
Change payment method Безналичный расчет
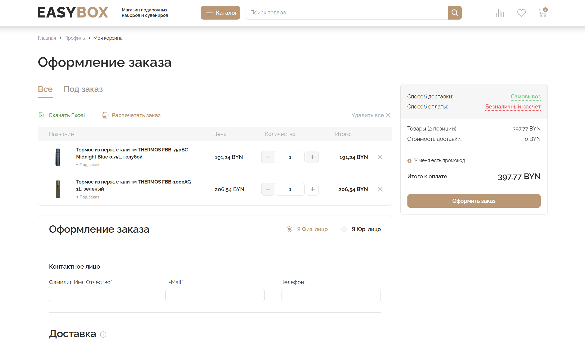click(x=513, y=107)
